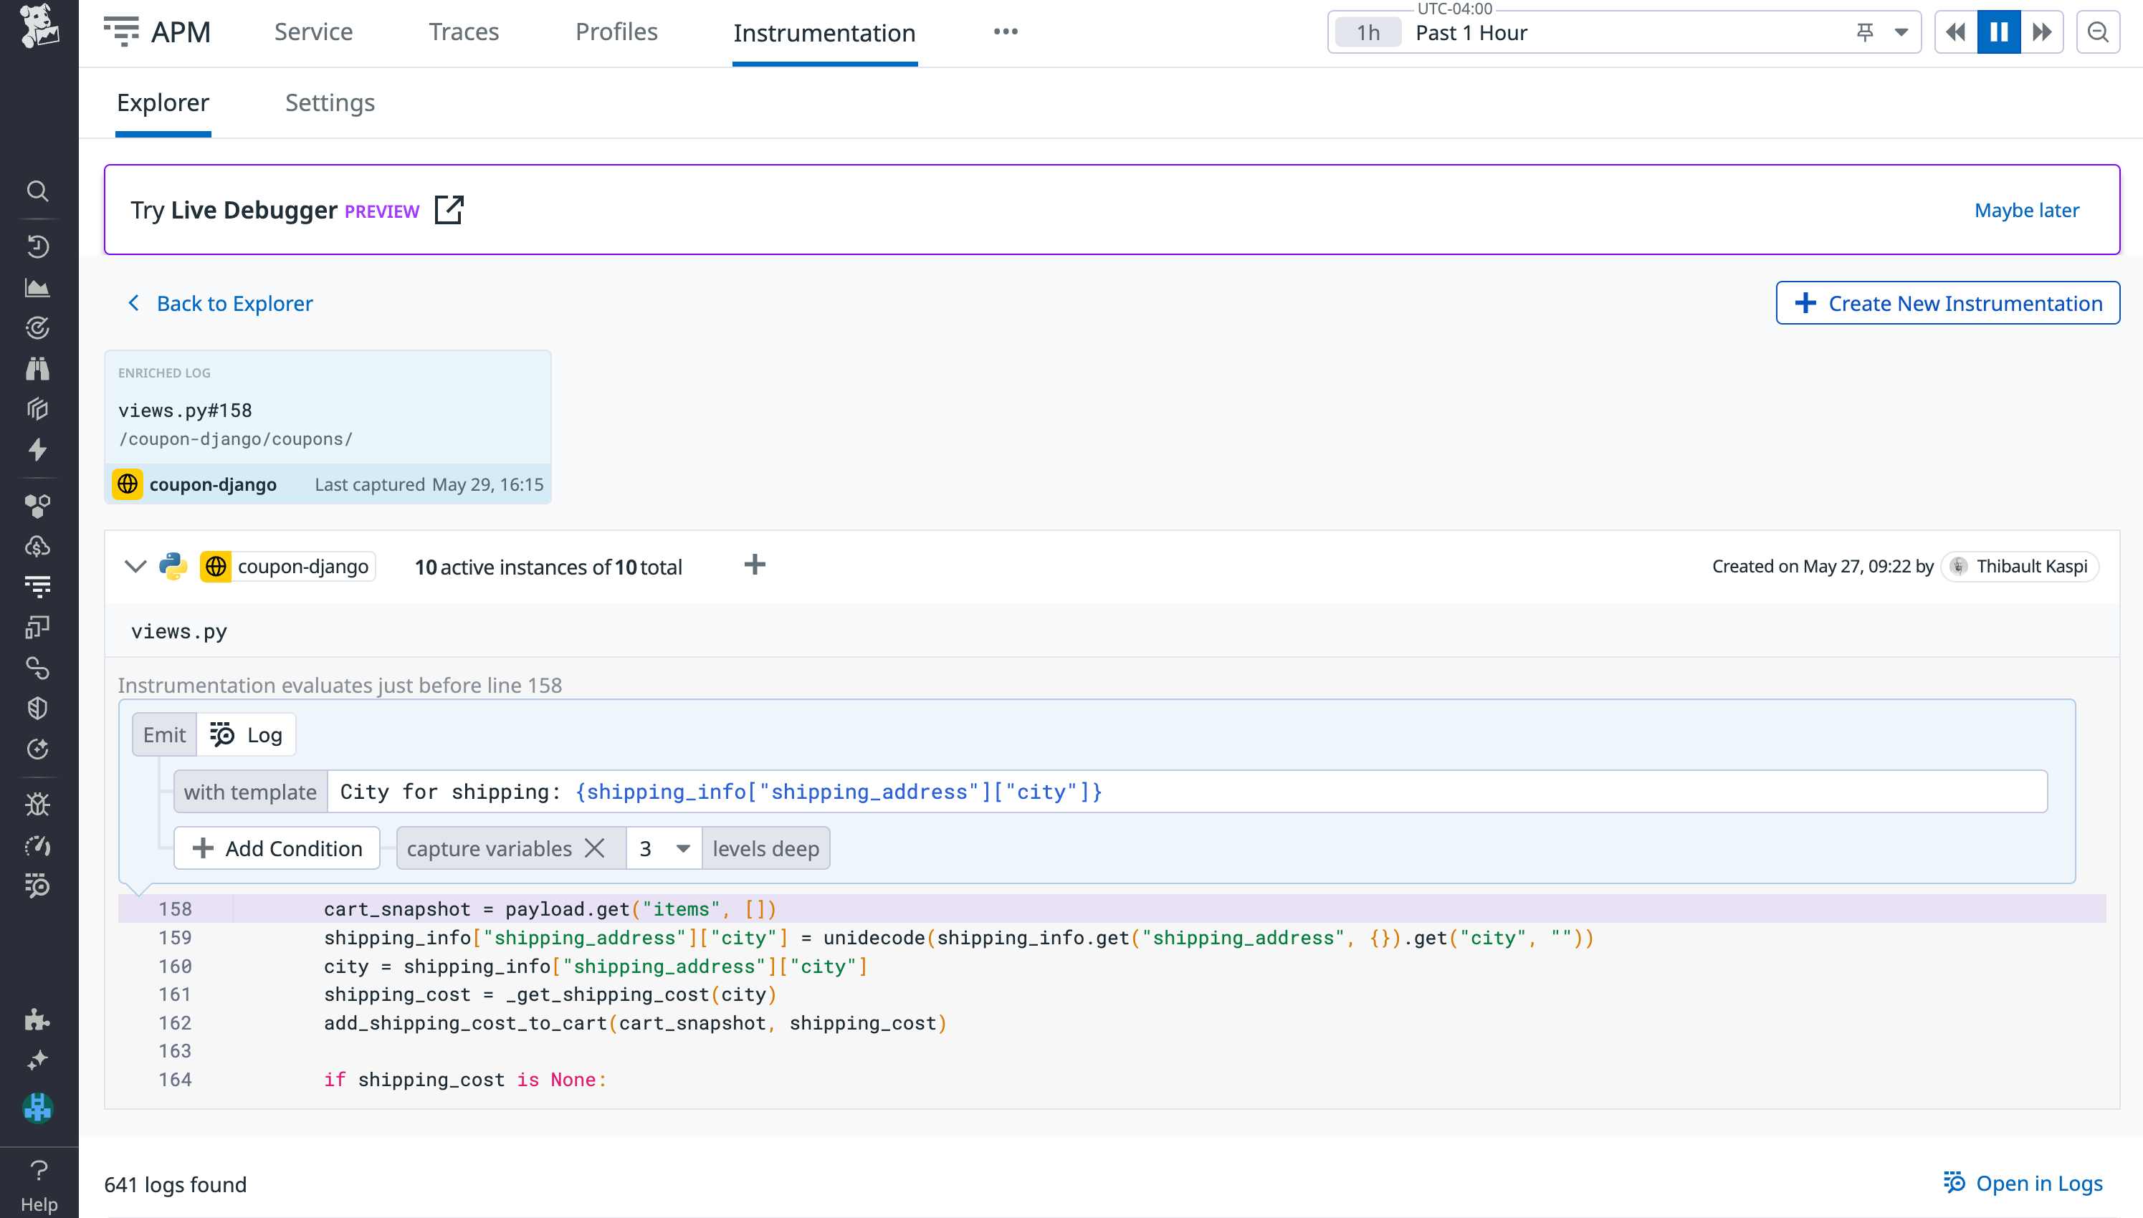Click the Events lightning bolt icon
The image size is (2143, 1218).
pos(38,450)
